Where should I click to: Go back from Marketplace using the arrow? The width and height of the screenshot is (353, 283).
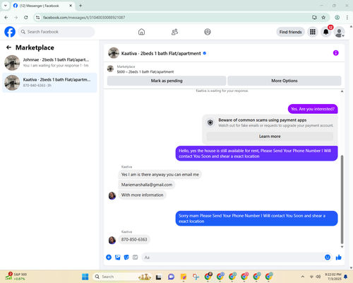[8, 47]
